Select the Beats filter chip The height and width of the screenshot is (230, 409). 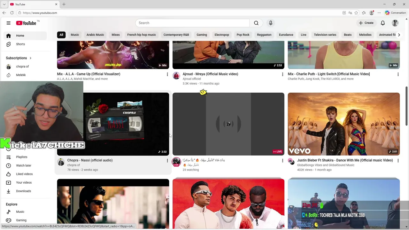tap(348, 35)
